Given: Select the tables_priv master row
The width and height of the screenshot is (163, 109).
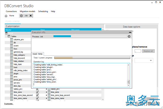Looking at the screenshot, I should 18,89.
